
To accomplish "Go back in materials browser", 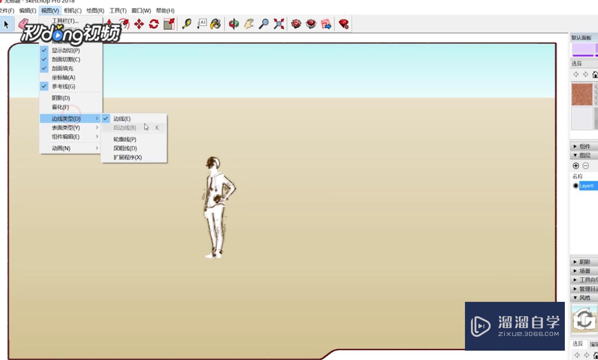I will [x=576, y=74].
